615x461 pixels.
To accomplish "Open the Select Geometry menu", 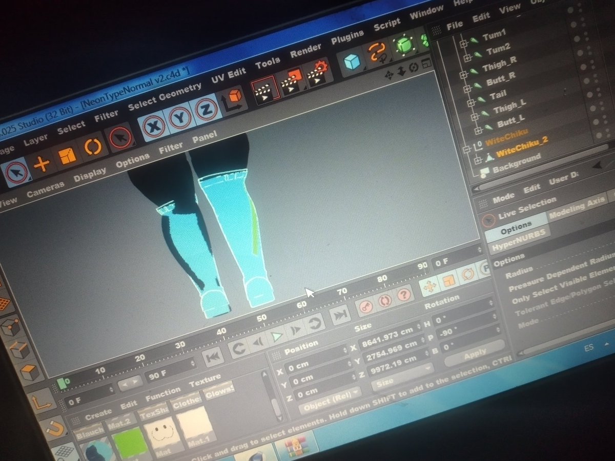I will [165, 96].
